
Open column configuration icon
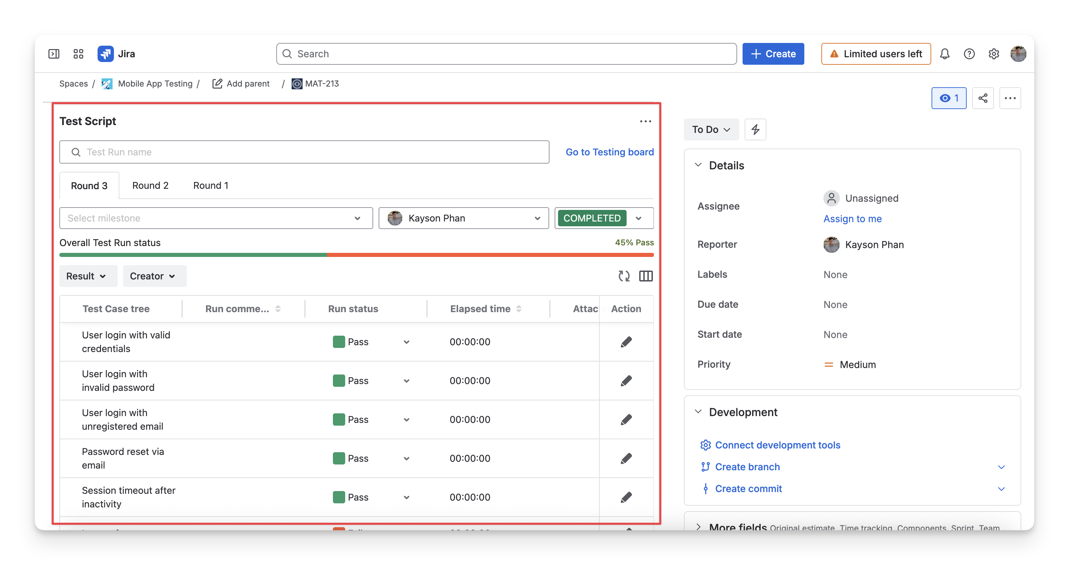pos(645,276)
